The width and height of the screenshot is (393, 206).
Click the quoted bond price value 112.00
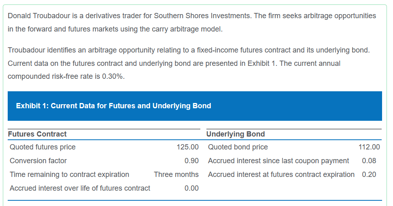(369, 147)
